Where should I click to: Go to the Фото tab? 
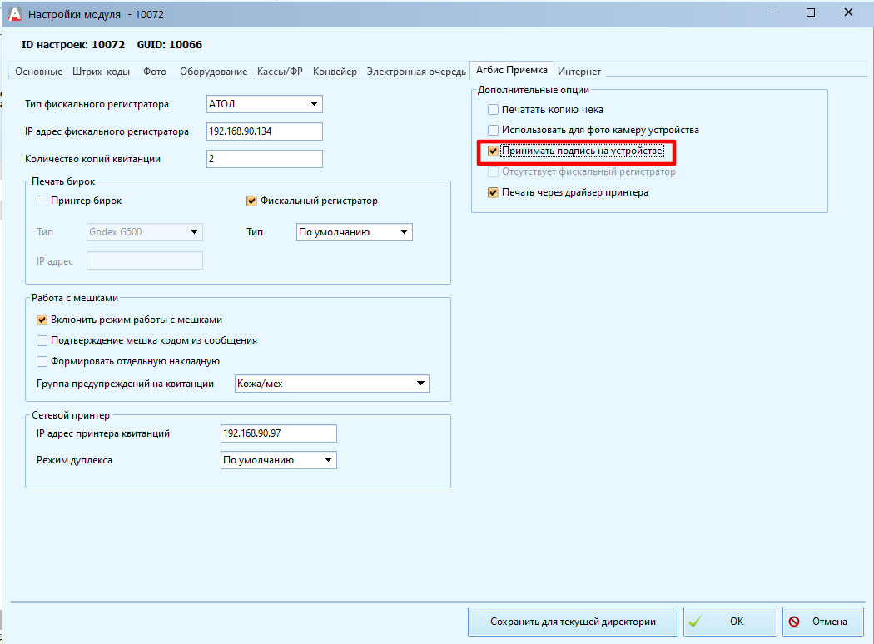[x=154, y=72]
